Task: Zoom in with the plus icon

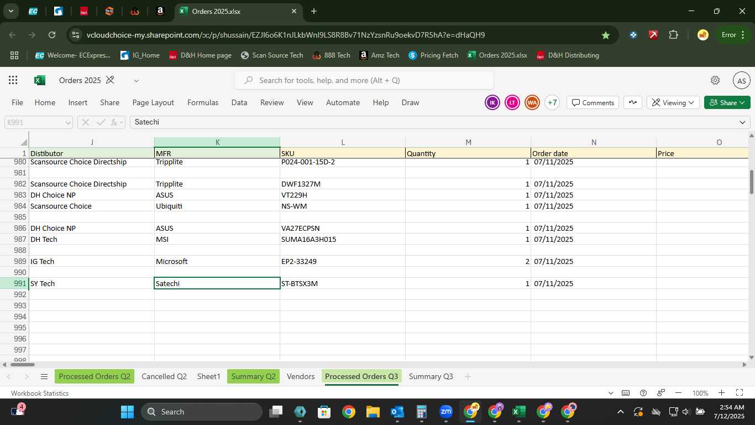Action: click(x=721, y=393)
